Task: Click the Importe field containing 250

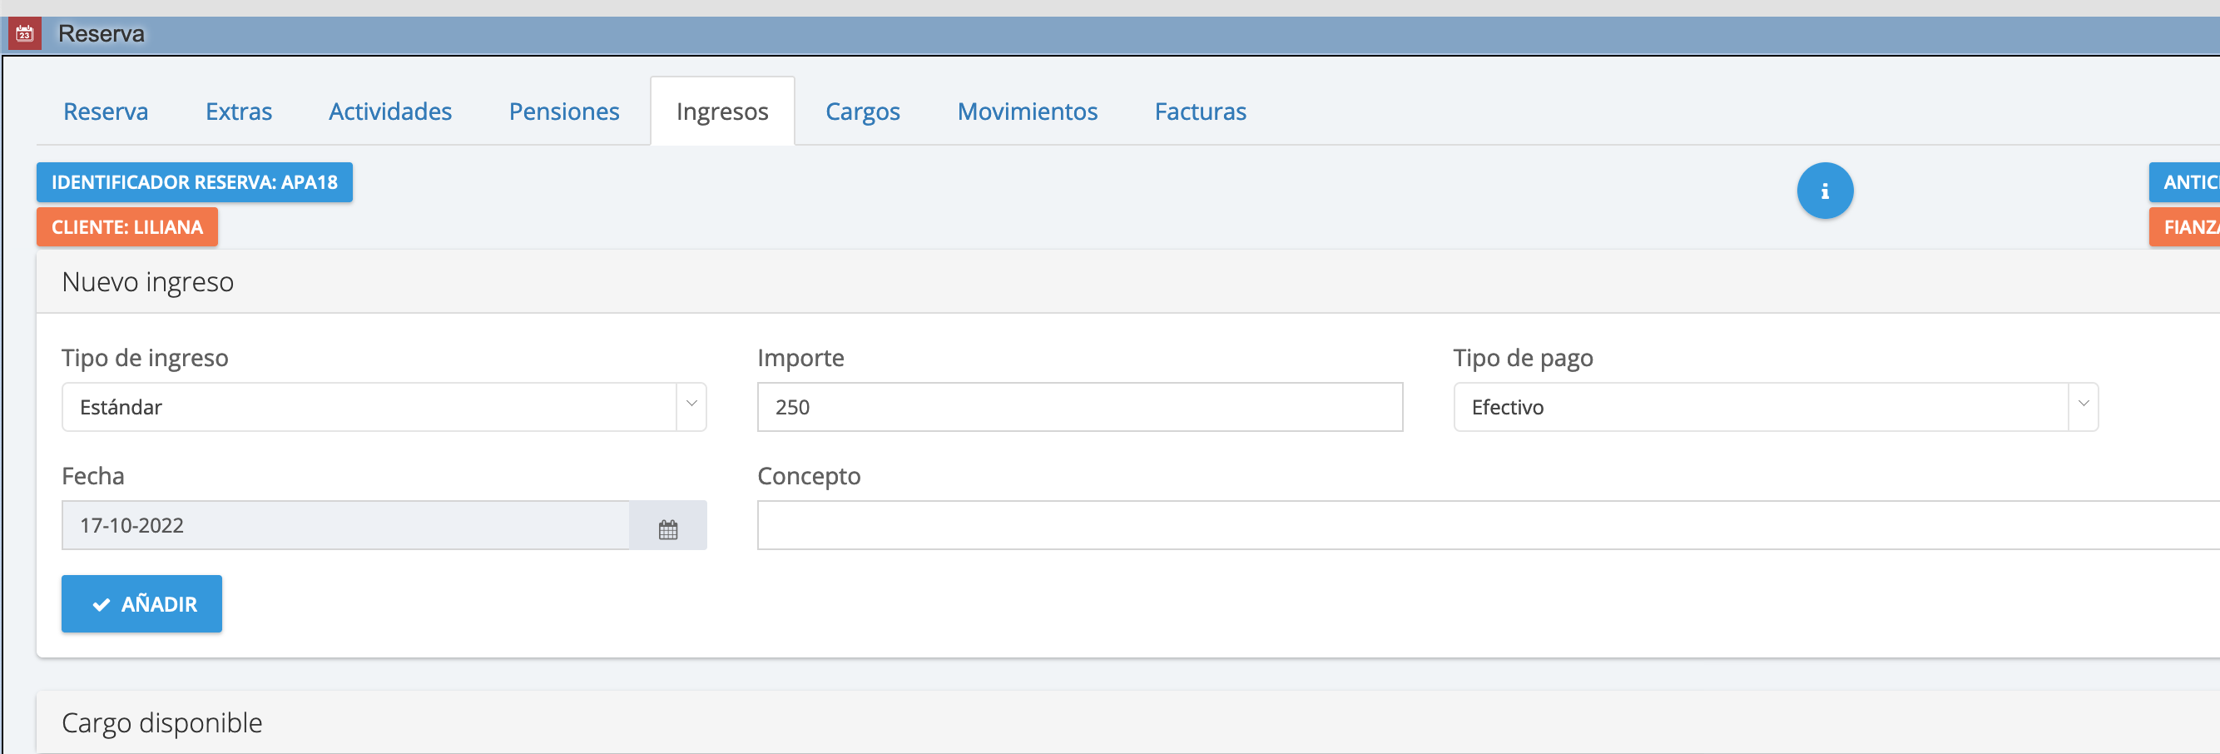Action: 1079,407
